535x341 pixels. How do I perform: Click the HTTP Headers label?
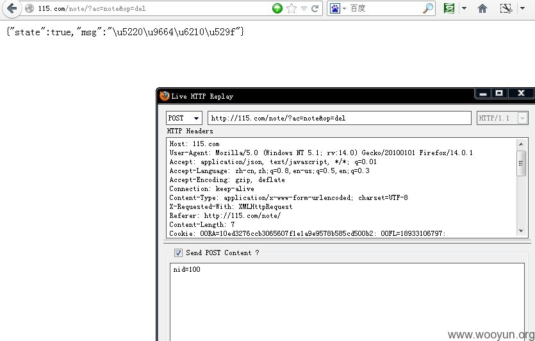point(190,131)
